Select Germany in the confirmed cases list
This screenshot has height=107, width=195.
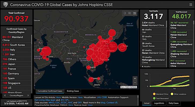16,74
